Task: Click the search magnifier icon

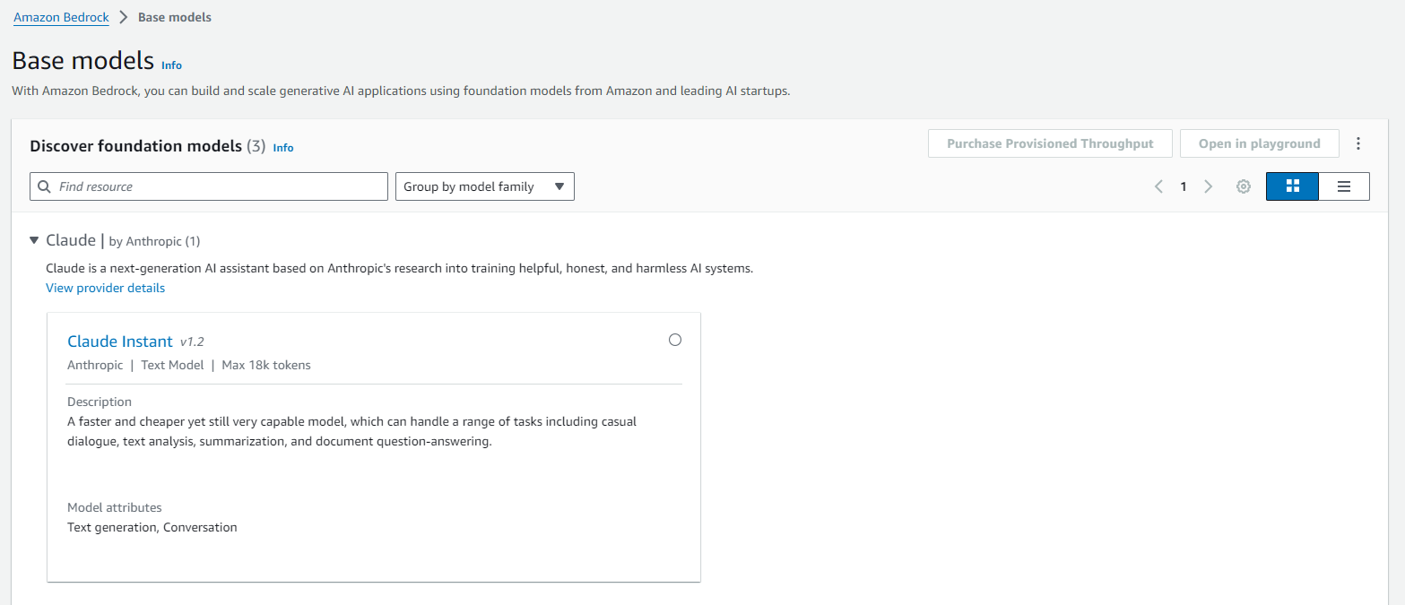Action: pyautogui.click(x=45, y=186)
